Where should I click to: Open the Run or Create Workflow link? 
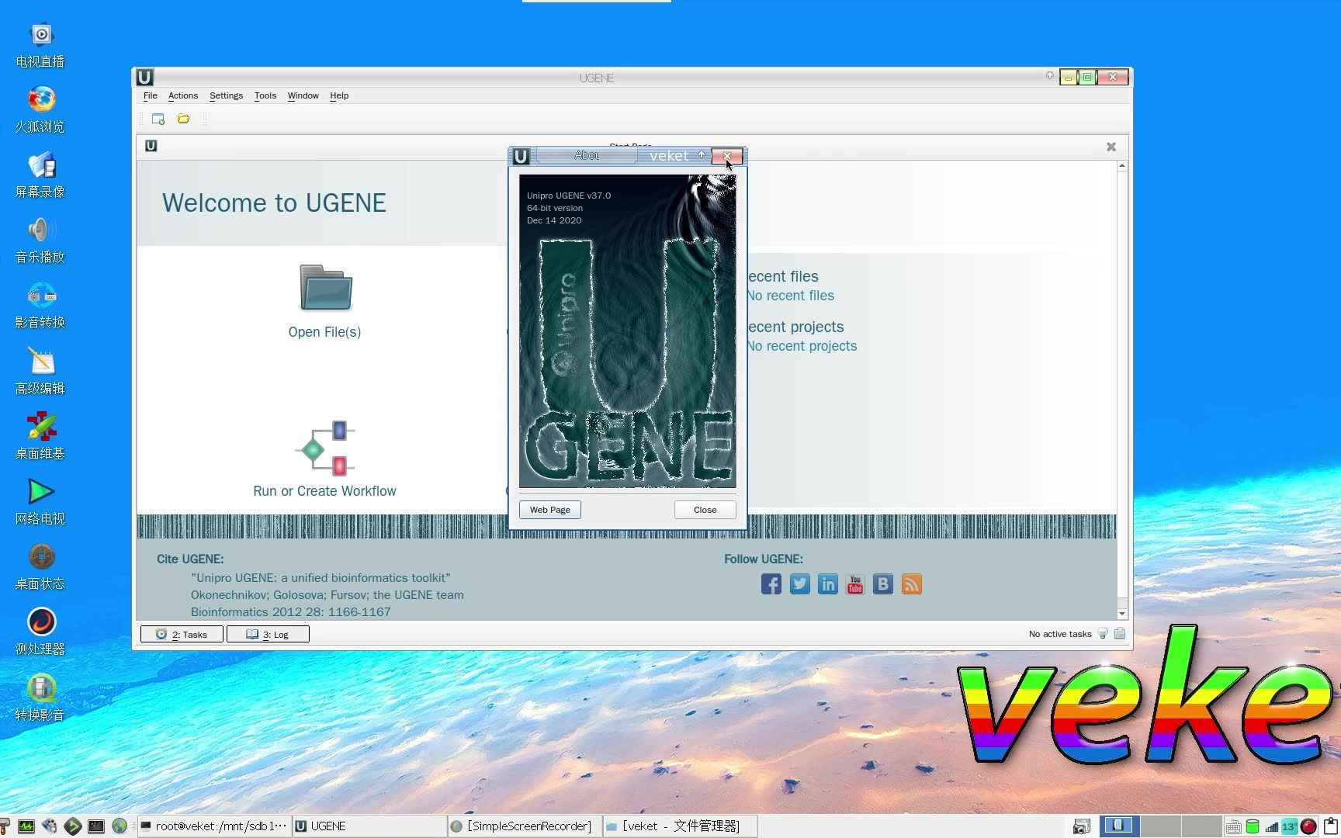click(x=324, y=491)
